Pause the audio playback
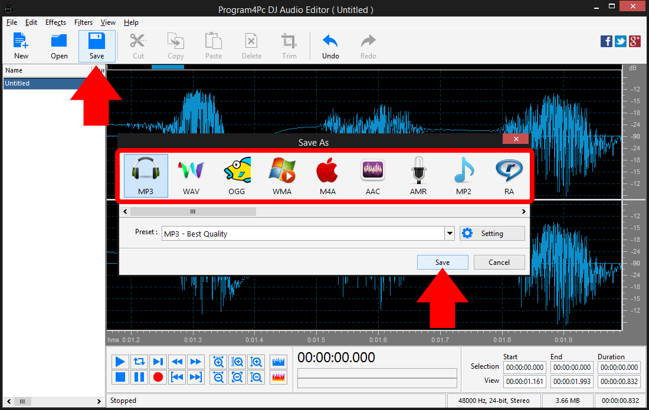 click(x=139, y=377)
